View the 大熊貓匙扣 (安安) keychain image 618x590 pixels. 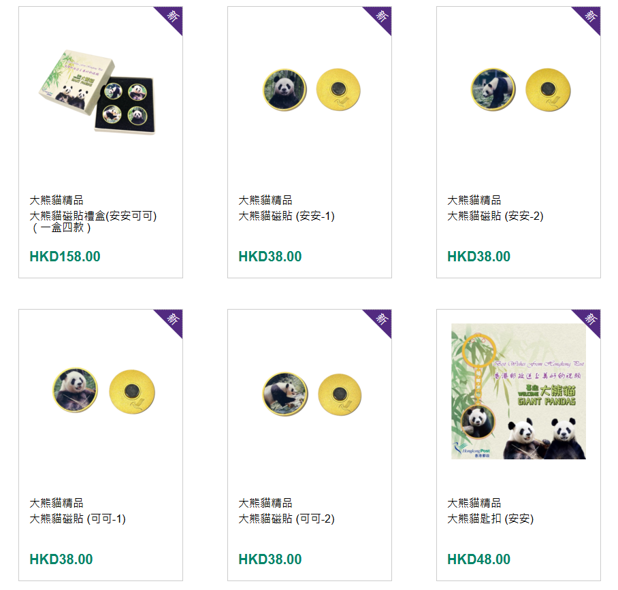click(x=518, y=391)
